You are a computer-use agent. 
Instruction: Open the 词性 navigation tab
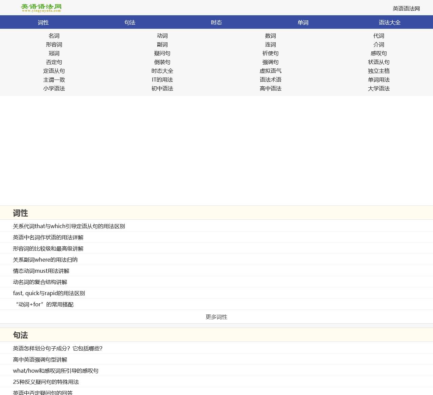click(x=43, y=22)
